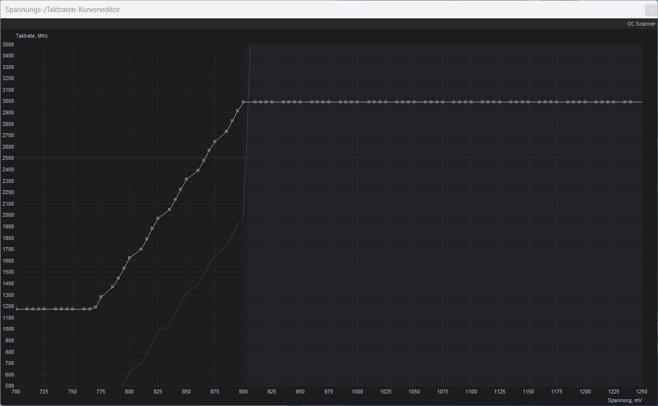Select the flat-line curve point at 1100 mV
This screenshot has width=658, height=406.
pos(471,102)
